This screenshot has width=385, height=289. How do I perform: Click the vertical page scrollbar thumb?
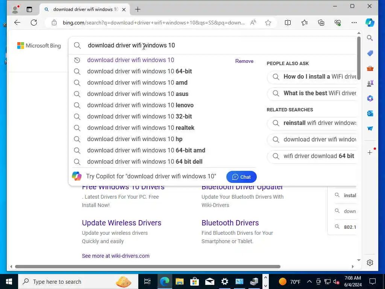point(359,58)
